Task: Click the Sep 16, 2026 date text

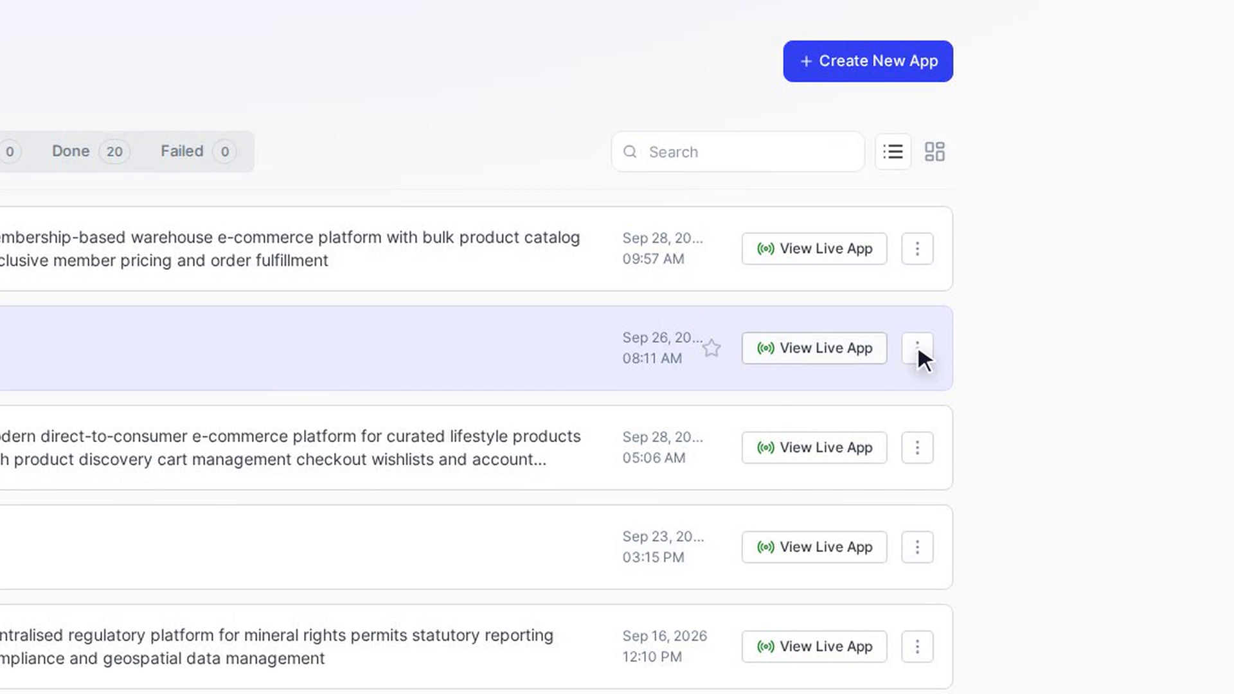Action: (x=665, y=636)
